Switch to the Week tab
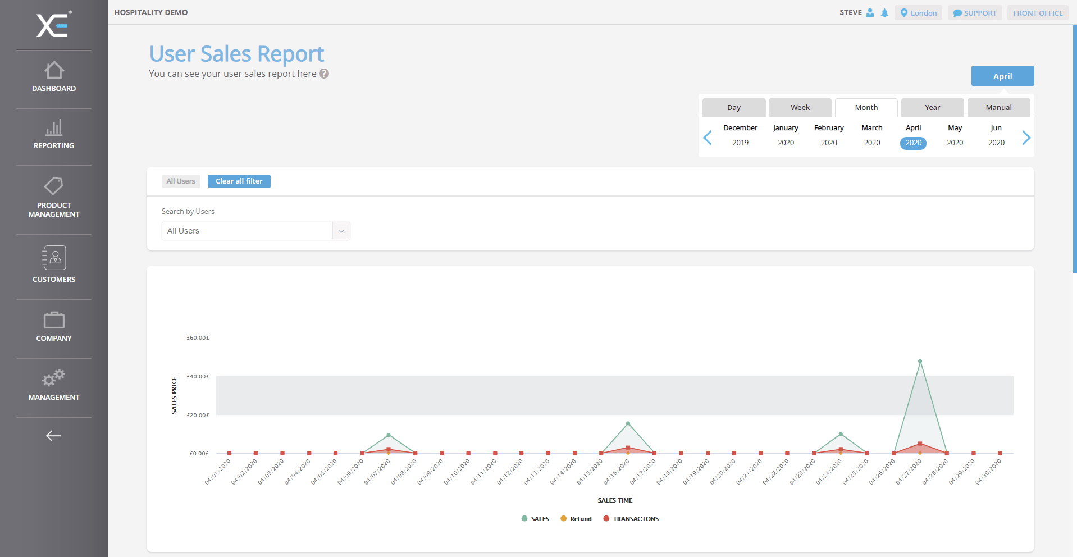Screen dimensions: 1077x557 pyautogui.click(x=800, y=107)
